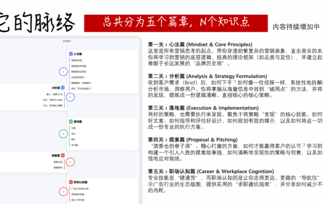The image size is (323, 204).
Task: Select the 职场认知篇 card title
Action: click(80, 182)
